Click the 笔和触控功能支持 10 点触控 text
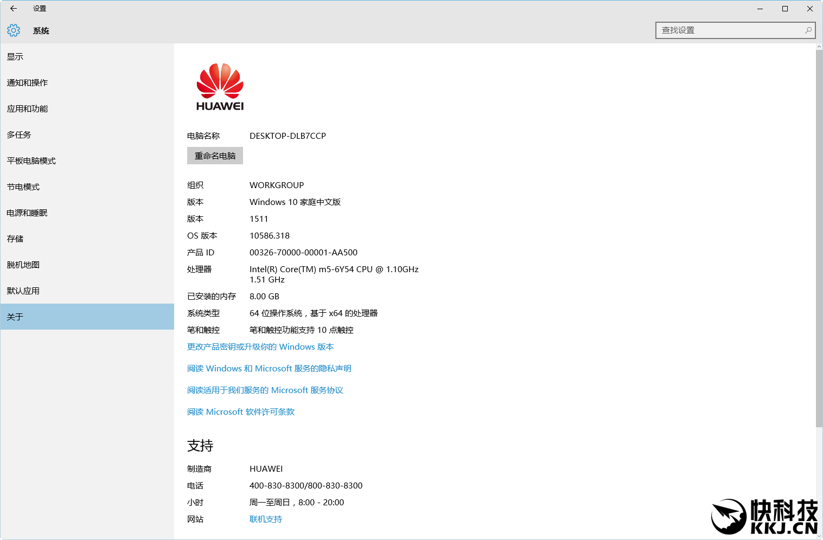 pyautogui.click(x=302, y=330)
